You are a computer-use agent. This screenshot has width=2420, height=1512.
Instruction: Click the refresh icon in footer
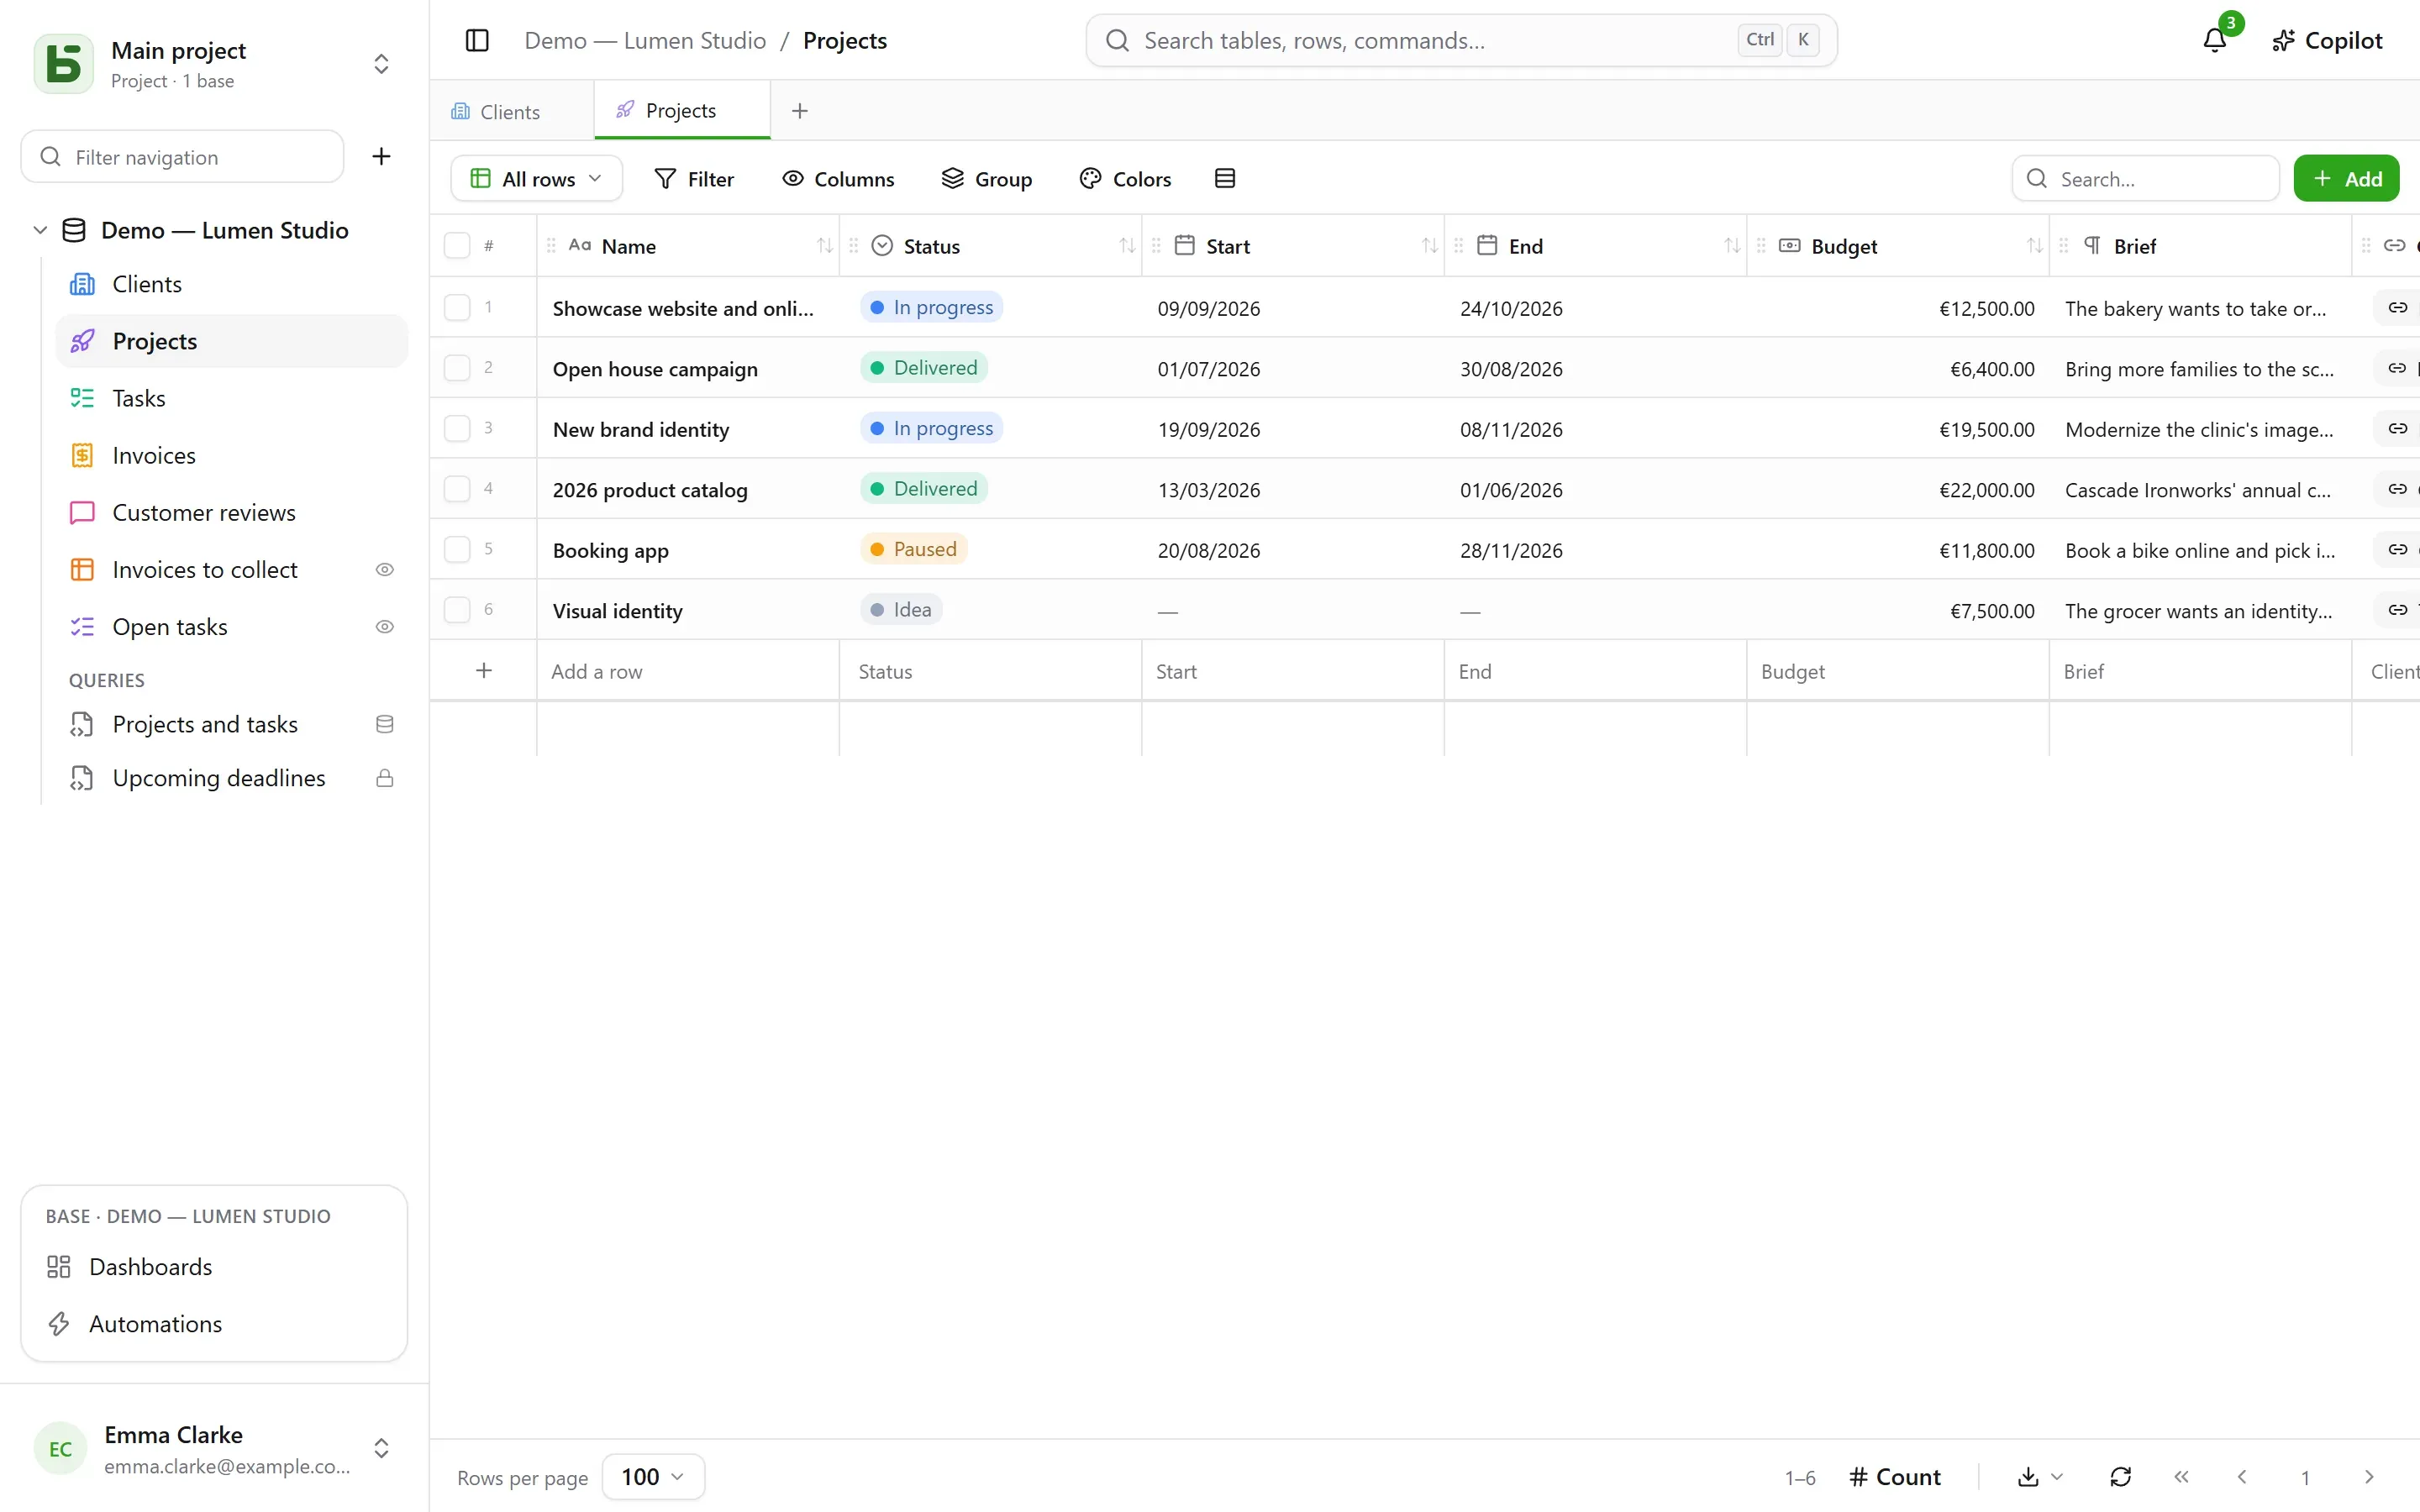(2120, 1477)
